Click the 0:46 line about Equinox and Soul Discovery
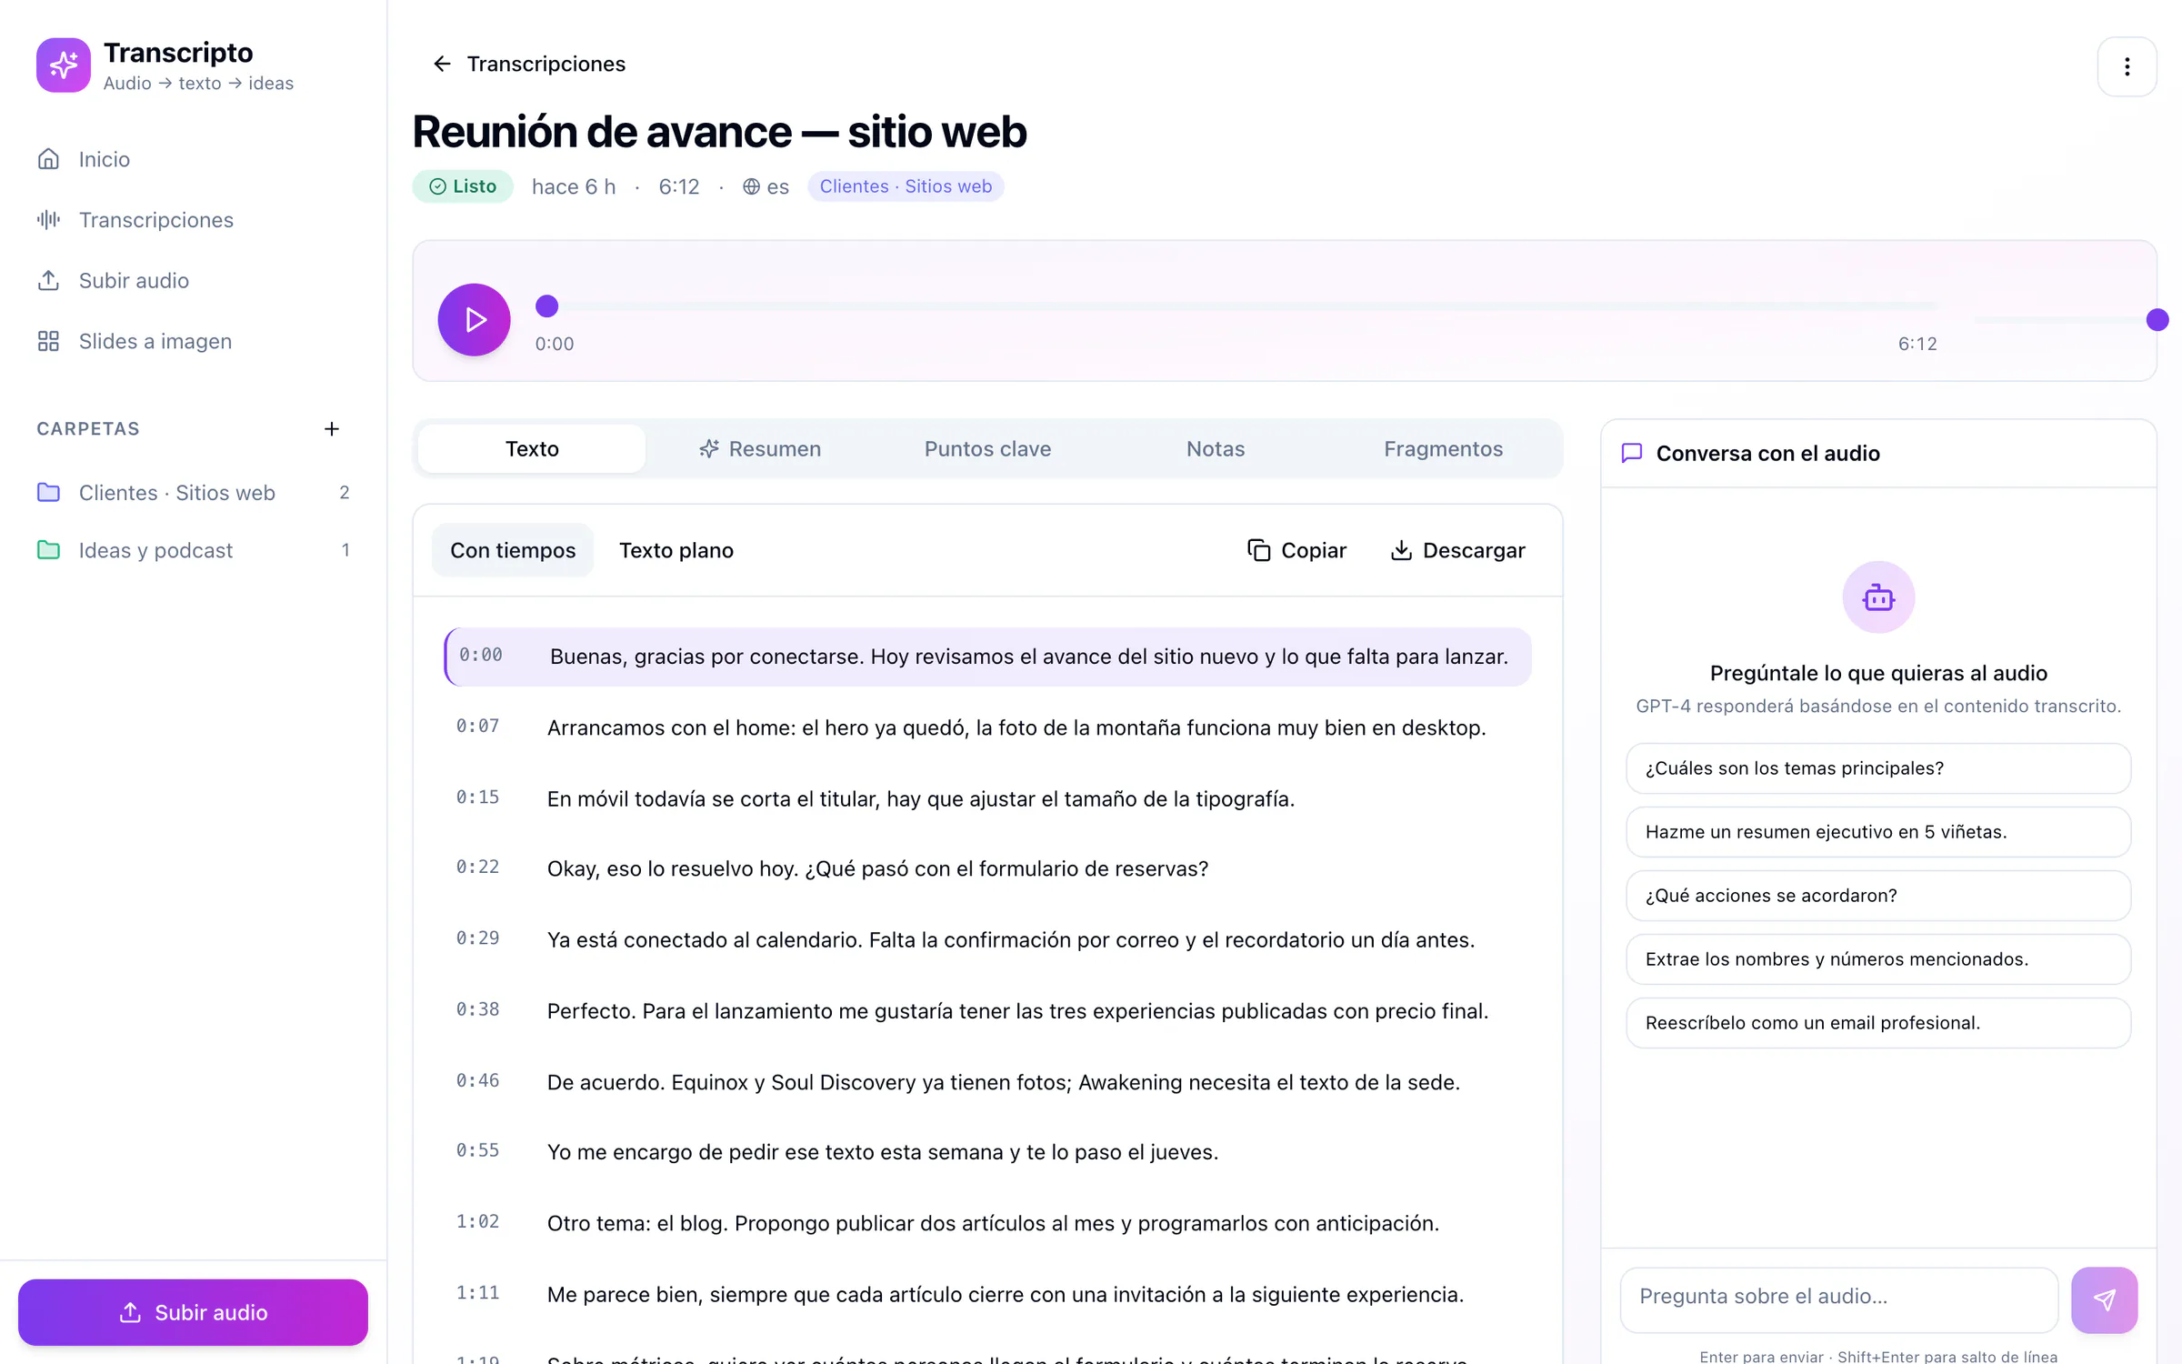2182x1364 pixels. point(987,1082)
